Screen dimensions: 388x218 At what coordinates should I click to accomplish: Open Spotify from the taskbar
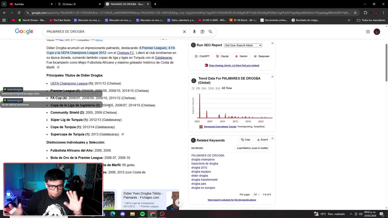pos(142,214)
